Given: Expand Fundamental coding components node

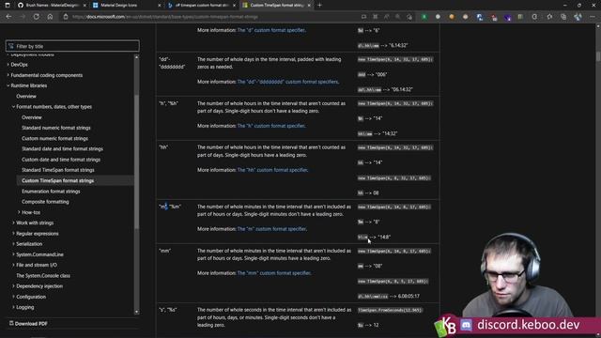Looking at the screenshot, I should click(x=8, y=75).
